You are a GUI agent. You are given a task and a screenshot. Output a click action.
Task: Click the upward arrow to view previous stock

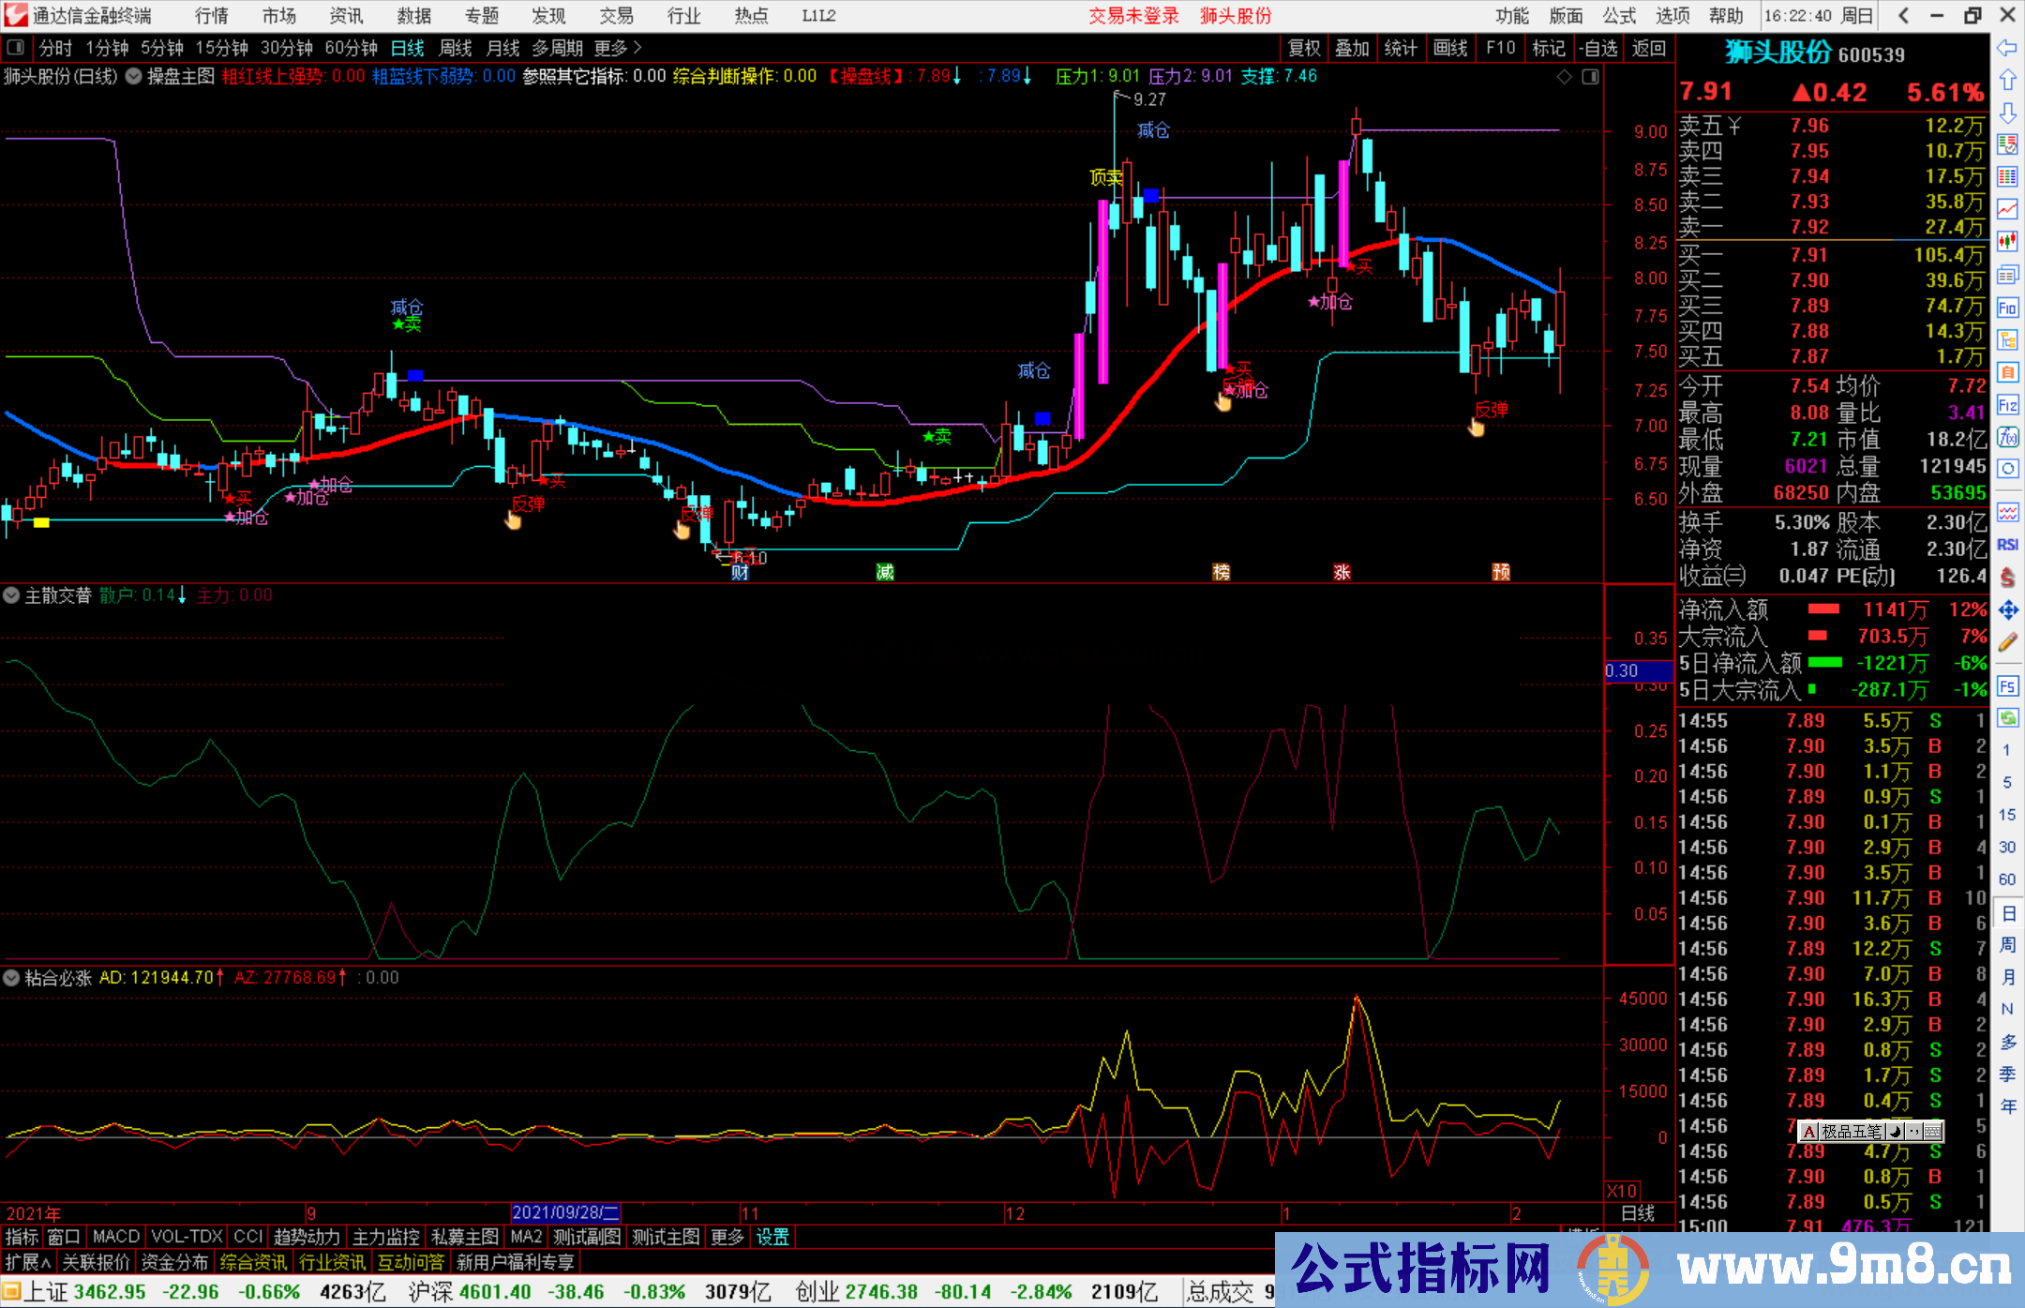tap(2008, 81)
